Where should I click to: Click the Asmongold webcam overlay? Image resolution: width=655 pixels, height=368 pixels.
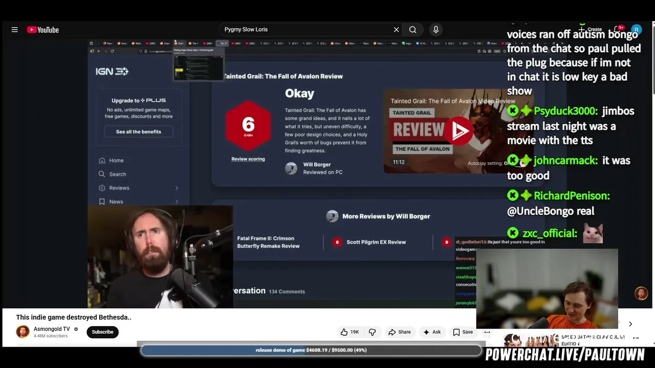[x=160, y=257]
